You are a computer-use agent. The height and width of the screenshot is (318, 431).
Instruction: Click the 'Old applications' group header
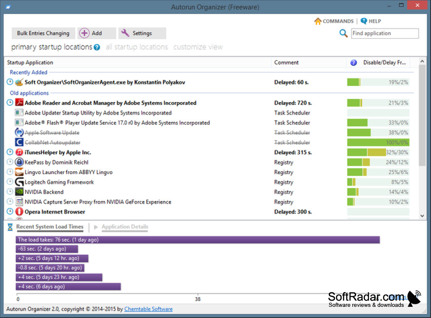[x=29, y=93]
